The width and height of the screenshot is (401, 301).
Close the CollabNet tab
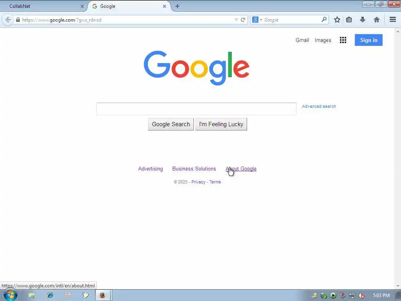[82, 6]
